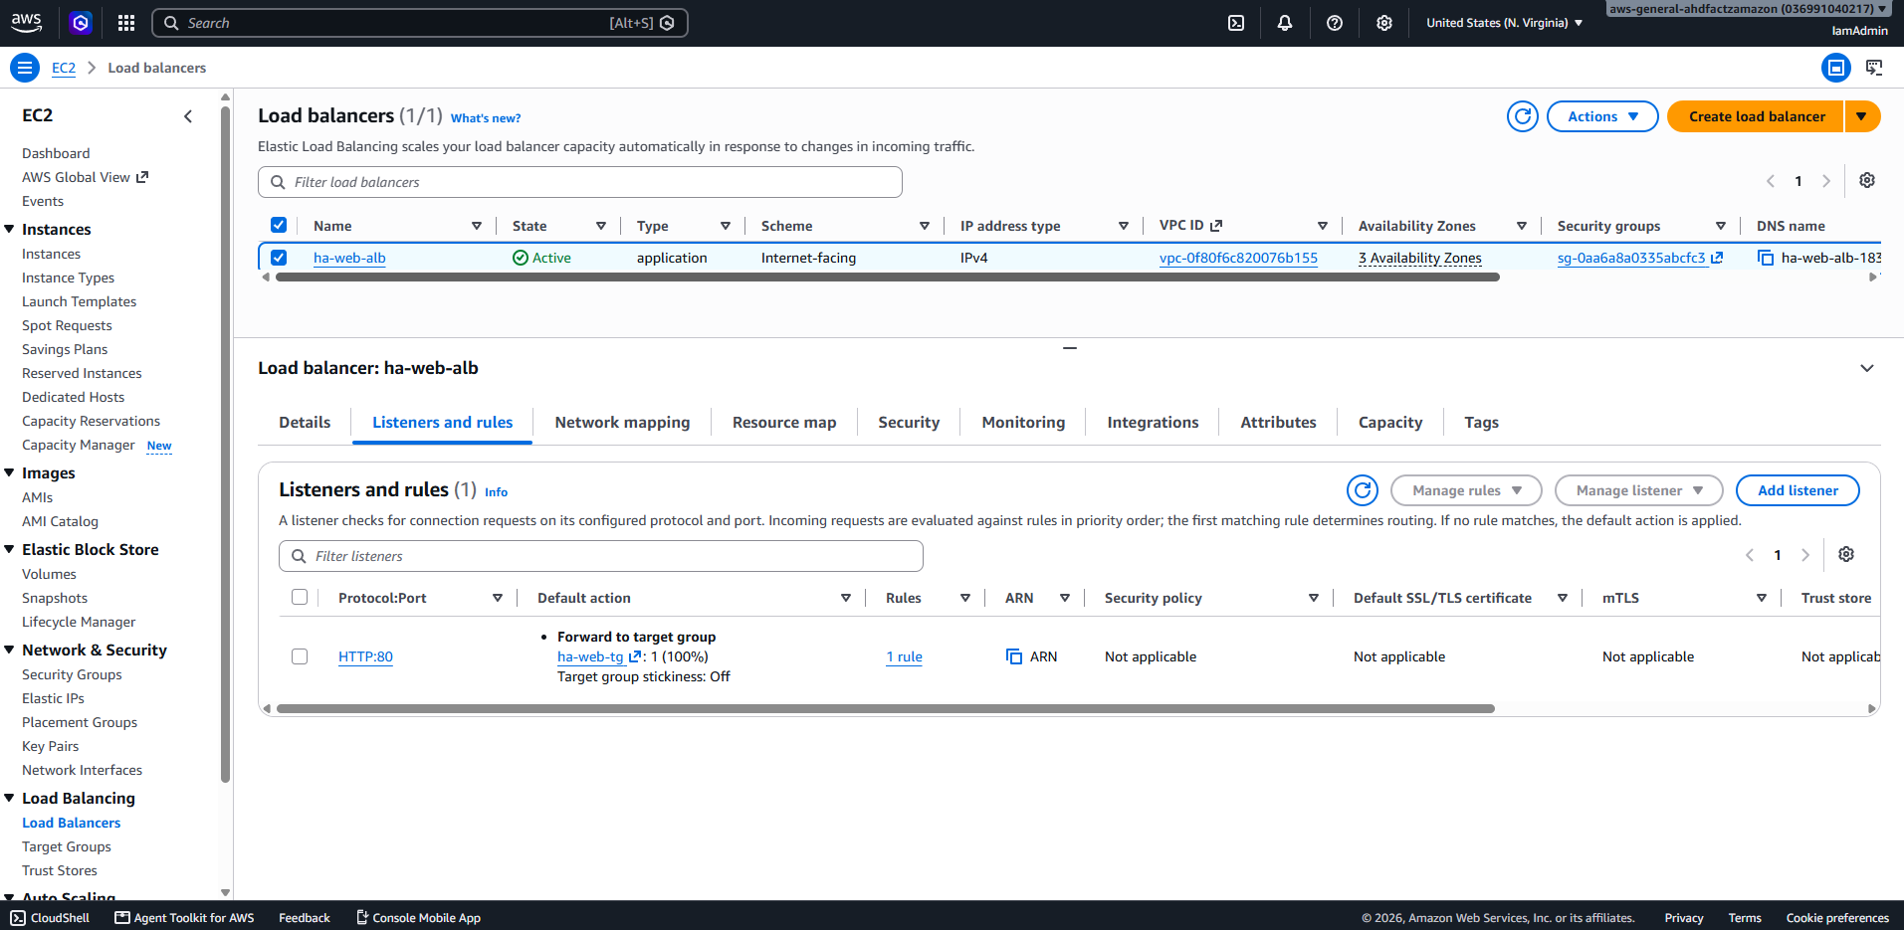This screenshot has height=930, width=1904.
Task: Open Security Groups in the sidebar
Action: coord(72,674)
